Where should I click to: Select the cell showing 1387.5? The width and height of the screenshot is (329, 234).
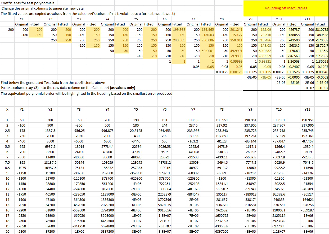pos(50,131)
